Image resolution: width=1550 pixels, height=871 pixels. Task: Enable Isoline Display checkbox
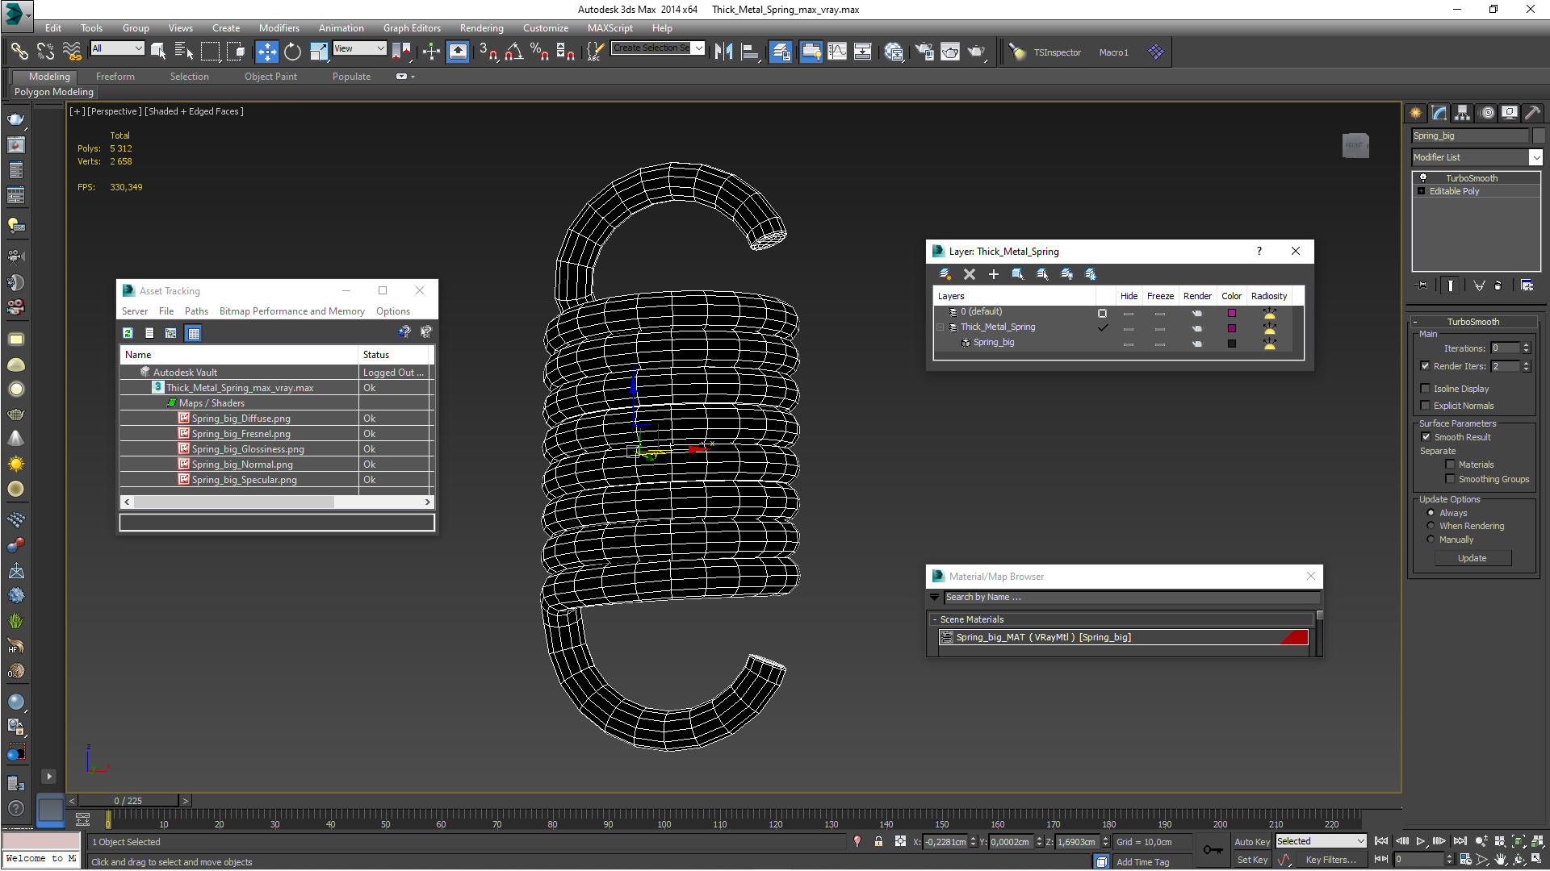(1425, 389)
